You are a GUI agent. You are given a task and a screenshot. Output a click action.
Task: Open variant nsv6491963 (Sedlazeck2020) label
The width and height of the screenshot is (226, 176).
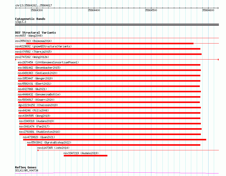click(38, 73)
